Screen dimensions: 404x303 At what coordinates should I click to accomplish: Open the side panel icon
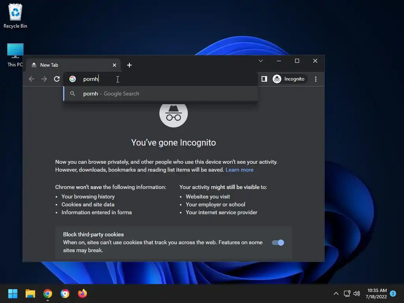[264, 79]
